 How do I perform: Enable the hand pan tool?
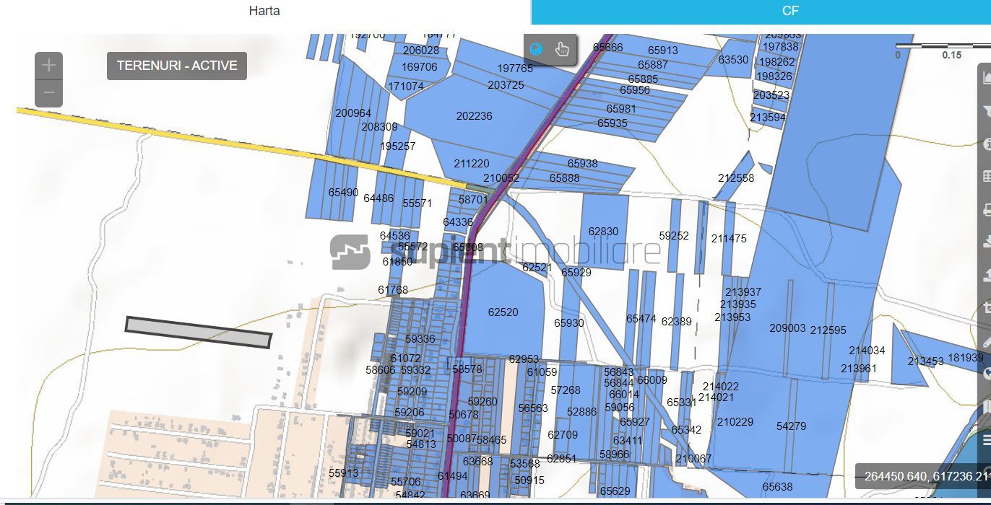coord(562,49)
